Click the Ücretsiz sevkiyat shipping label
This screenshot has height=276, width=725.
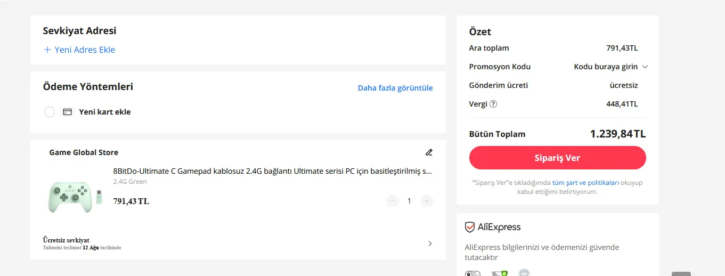click(66, 240)
